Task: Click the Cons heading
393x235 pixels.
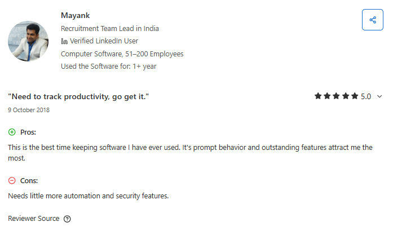Action: pos(29,180)
